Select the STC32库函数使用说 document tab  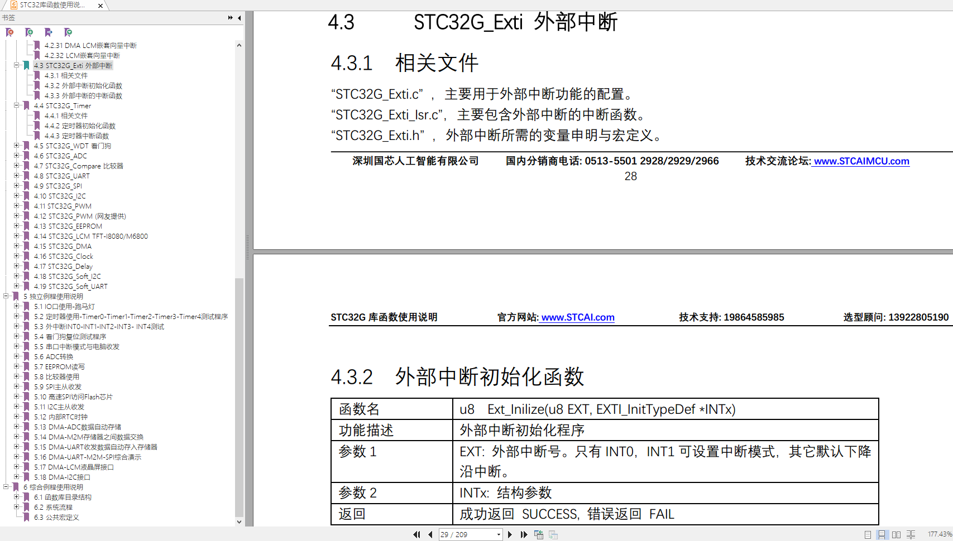[x=52, y=6]
